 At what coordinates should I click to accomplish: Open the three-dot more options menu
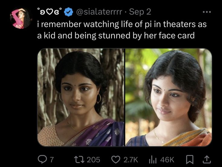coord(206,12)
